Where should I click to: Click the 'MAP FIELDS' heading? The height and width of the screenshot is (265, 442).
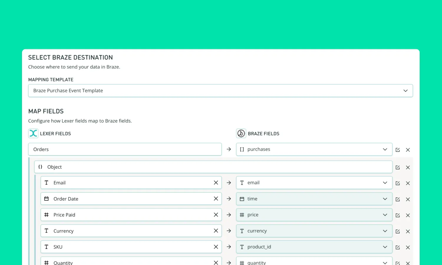click(46, 111)
